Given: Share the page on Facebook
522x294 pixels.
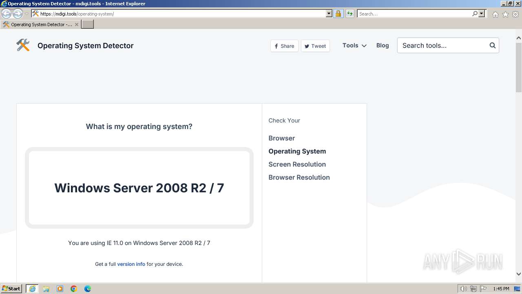Looking at the screenshot, I should point(284,46).
